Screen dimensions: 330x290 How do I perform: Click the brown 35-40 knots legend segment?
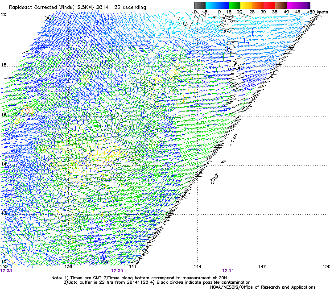tap(281, 5)
